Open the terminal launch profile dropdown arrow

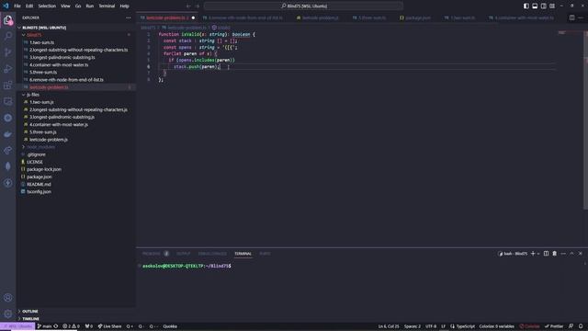(x=538, y=254)
